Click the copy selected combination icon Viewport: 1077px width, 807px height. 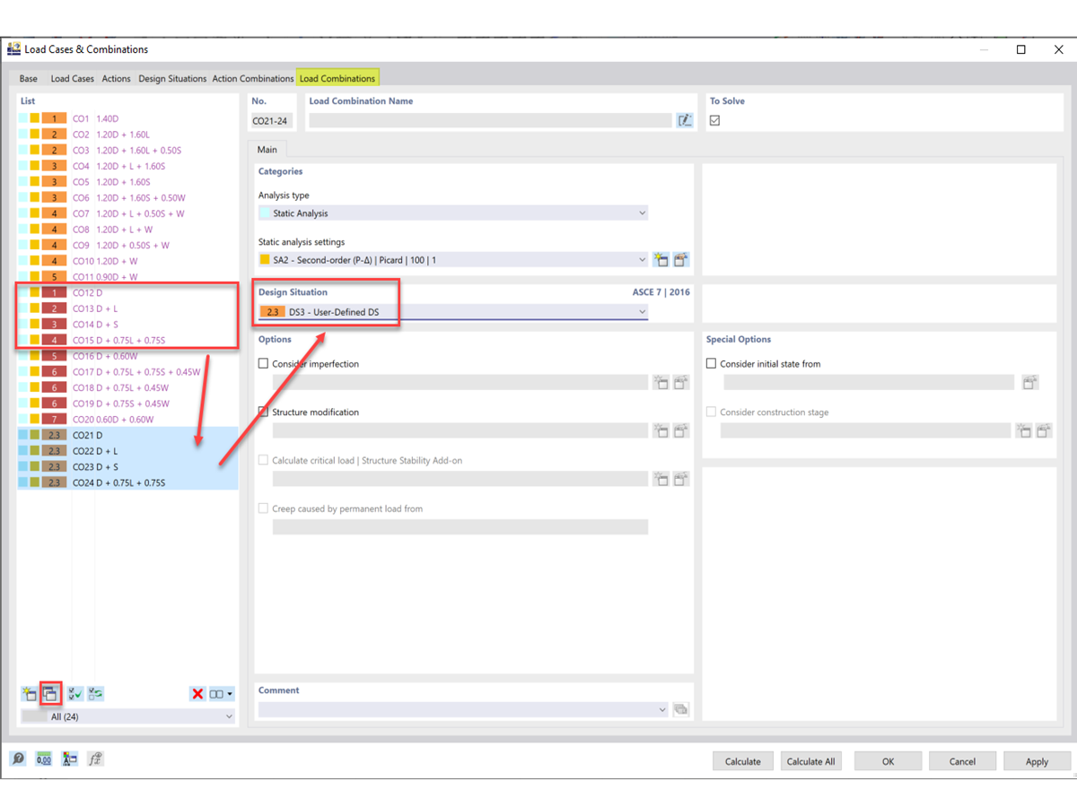pos(50,694)
